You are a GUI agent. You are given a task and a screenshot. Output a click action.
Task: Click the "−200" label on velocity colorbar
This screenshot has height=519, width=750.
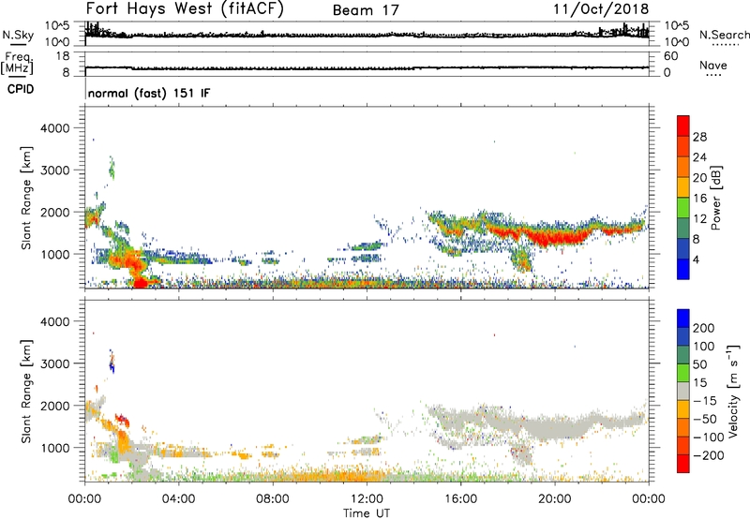pyautogui.click(x=709, y=455)
